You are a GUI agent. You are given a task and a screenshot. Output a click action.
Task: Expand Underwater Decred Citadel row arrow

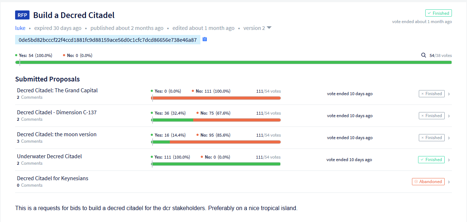click(449, 160)
